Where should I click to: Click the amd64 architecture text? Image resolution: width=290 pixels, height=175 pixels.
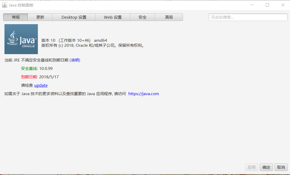click(100, 40)
